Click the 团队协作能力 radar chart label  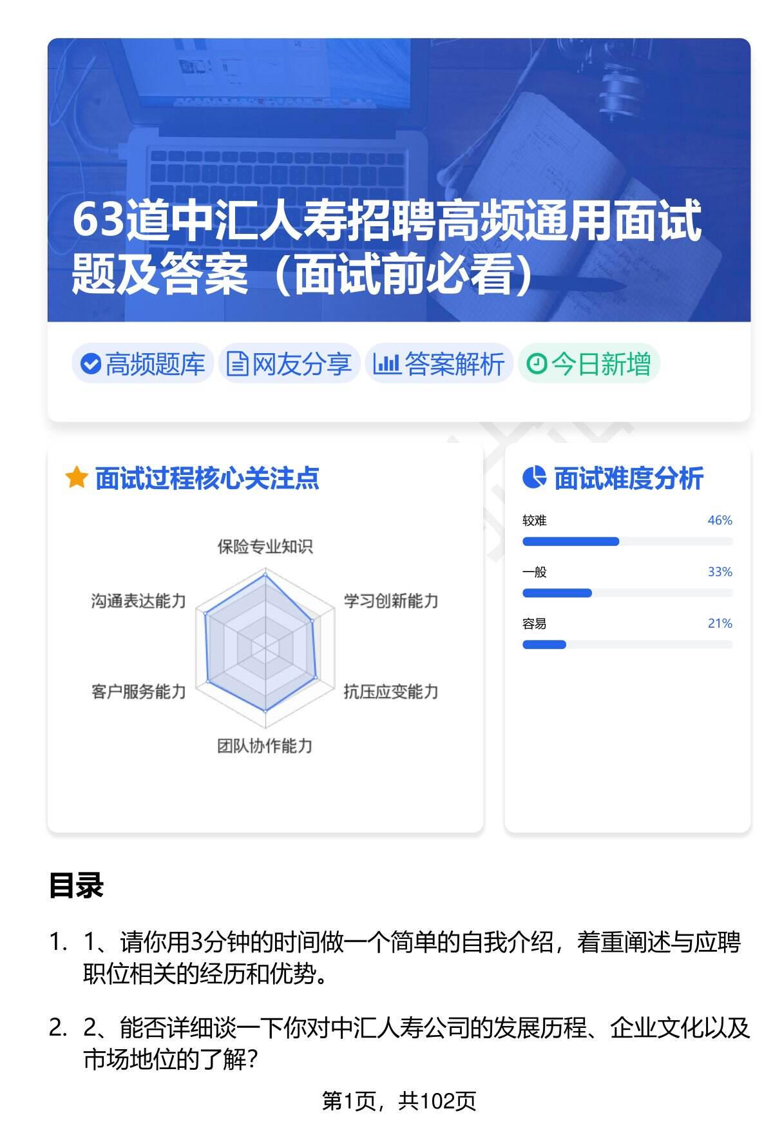point(265,746)
